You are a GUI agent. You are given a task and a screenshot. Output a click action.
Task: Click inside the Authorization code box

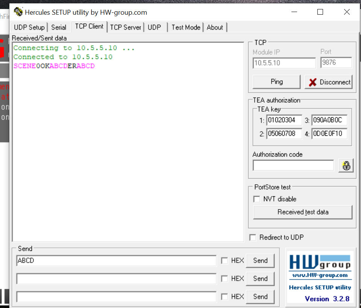[293, 165]
